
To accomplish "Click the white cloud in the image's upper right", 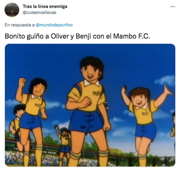I will click(x=165, y=80).
